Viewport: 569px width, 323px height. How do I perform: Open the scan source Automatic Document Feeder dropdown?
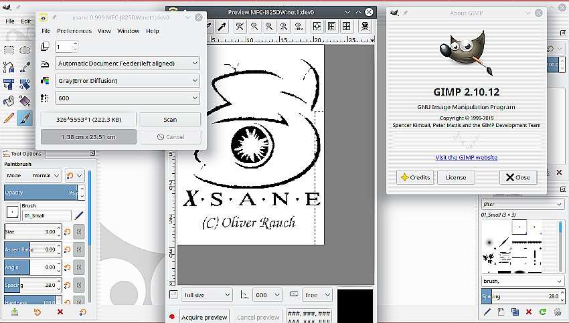[127, 64]
